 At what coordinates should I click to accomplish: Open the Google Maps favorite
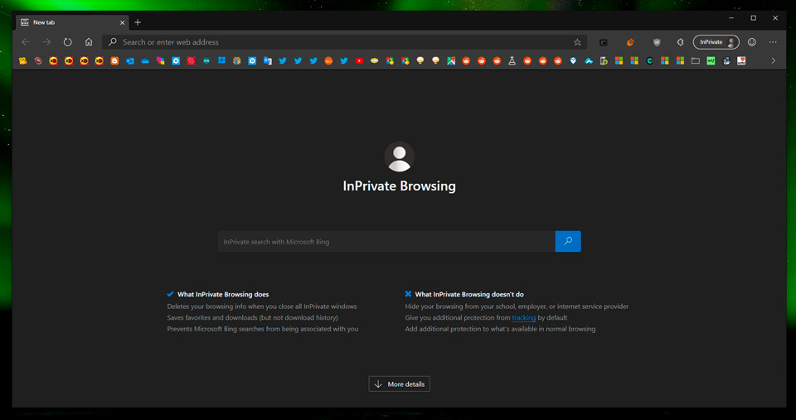click(451, 60)
